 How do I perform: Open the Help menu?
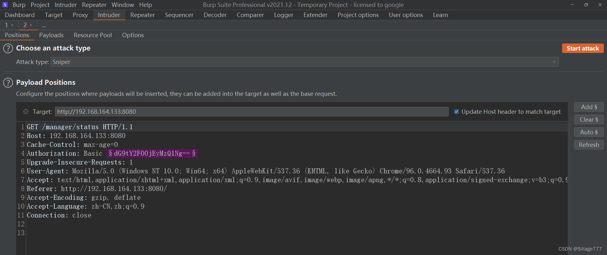[x=145, y=5]
